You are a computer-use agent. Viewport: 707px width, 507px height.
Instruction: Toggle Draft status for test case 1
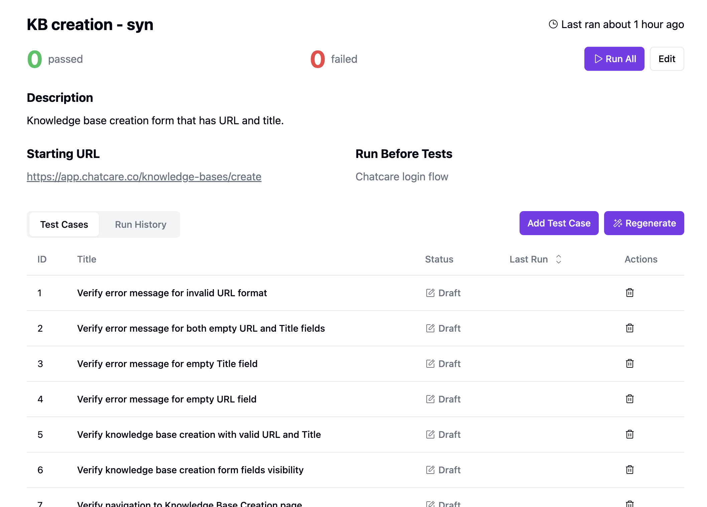[x=443, y=293]
